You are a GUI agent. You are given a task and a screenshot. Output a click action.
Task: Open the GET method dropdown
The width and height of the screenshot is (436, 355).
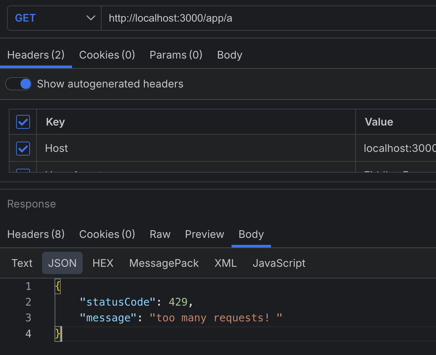(x=54, y=18)
